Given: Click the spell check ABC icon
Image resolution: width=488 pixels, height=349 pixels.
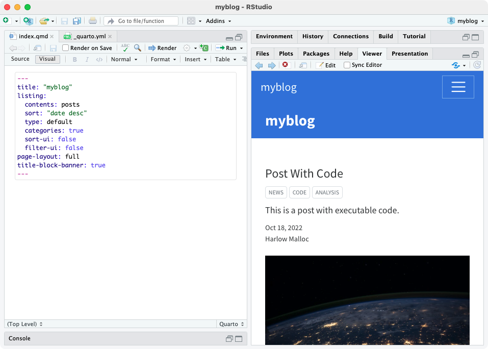Looking at the screenshot, I should [125, 48].
